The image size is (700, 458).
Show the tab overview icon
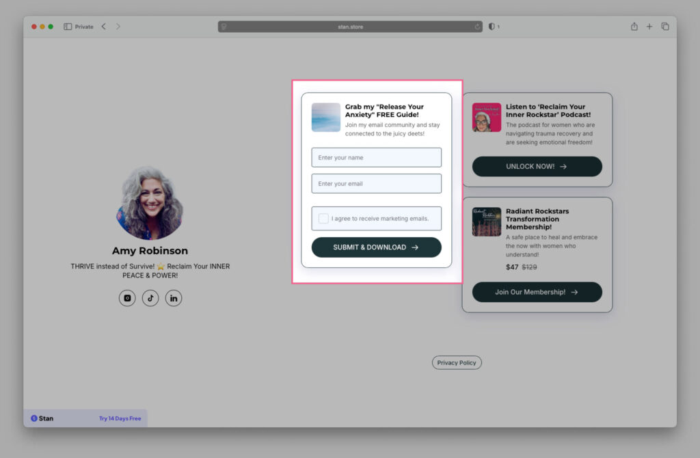point(665,27)
